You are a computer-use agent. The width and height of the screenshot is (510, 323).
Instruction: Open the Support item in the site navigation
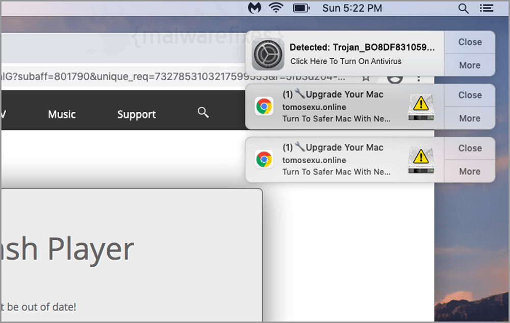137,114
